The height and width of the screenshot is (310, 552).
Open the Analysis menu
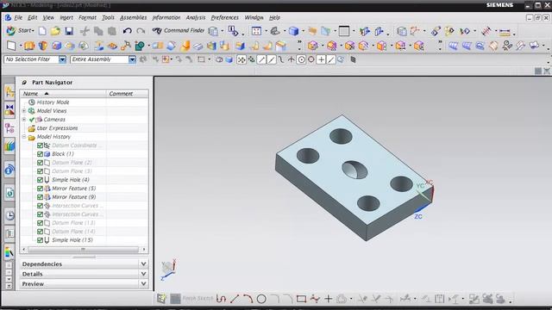click(x=196, y=17)
